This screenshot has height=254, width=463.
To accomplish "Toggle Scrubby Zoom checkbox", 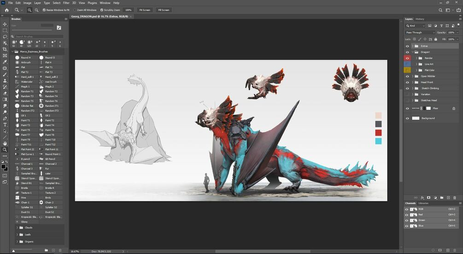I will tap(101, 10).
